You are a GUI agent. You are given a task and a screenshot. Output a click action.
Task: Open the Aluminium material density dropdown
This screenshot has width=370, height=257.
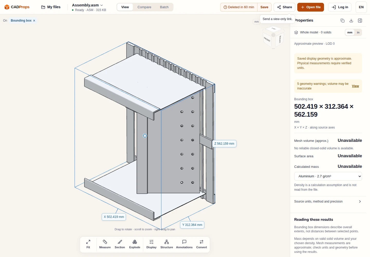click(328, 176)
